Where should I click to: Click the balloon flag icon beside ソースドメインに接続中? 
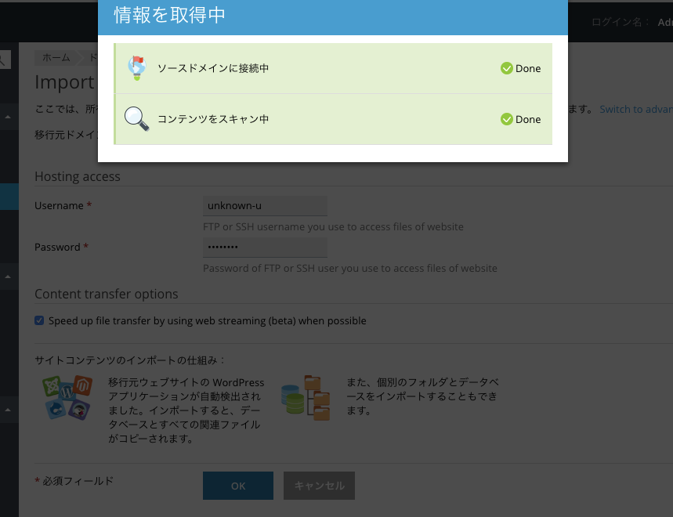(137, 68)
